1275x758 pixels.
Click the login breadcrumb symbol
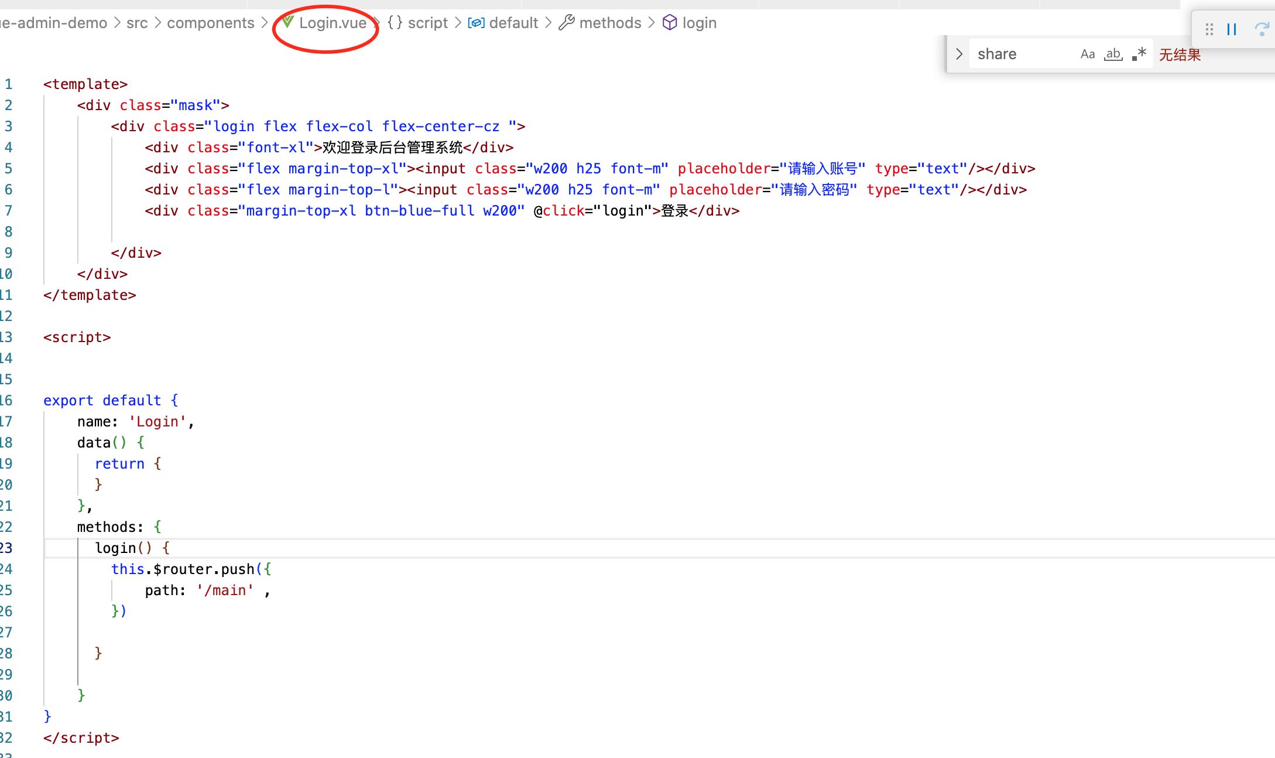[699, 22]
